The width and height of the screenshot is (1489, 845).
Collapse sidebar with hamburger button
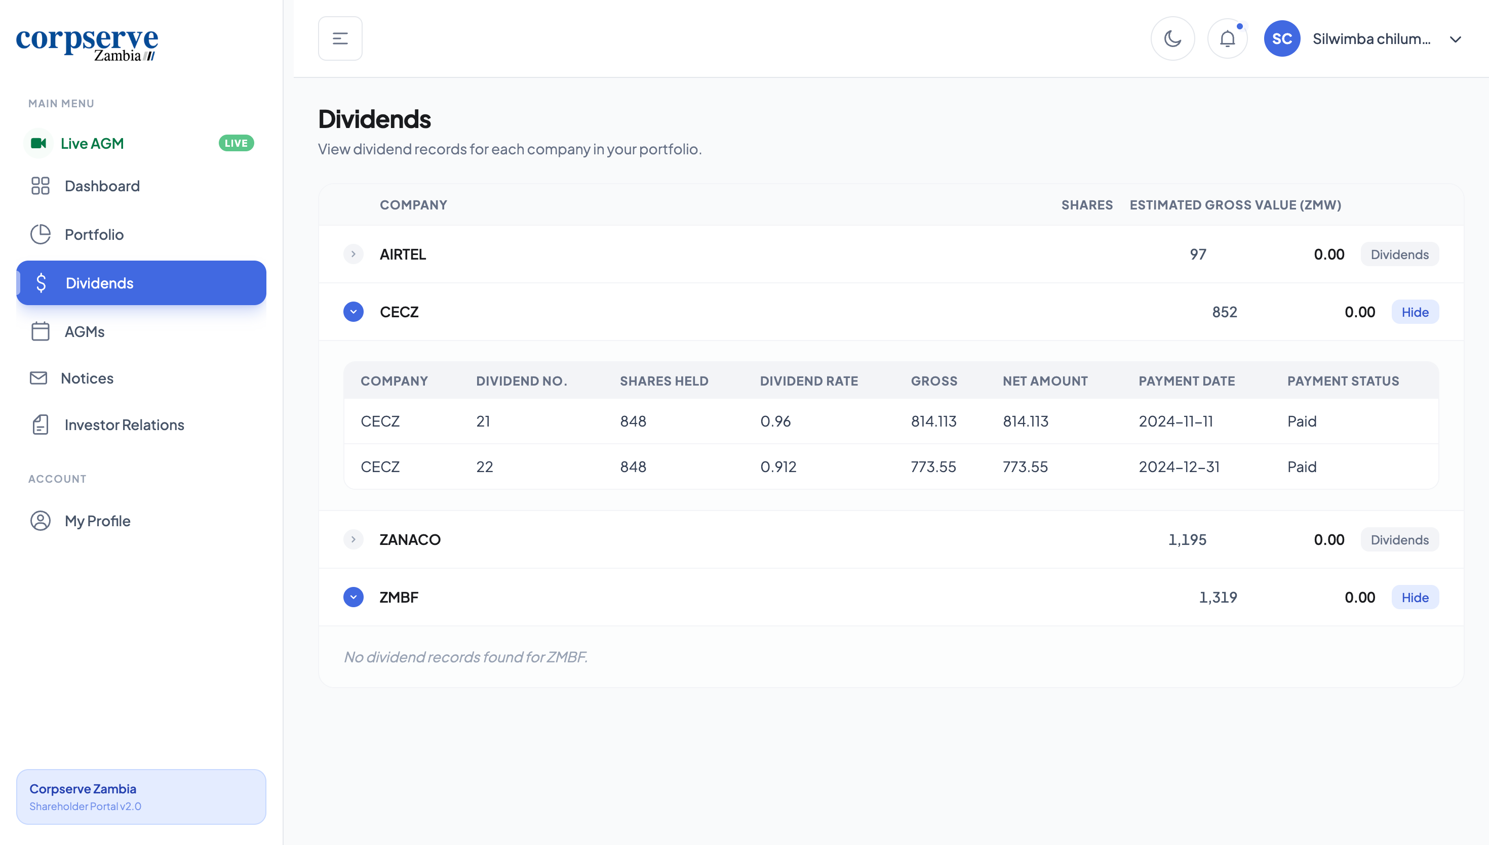pyautogui.click(x=340, y=39)
